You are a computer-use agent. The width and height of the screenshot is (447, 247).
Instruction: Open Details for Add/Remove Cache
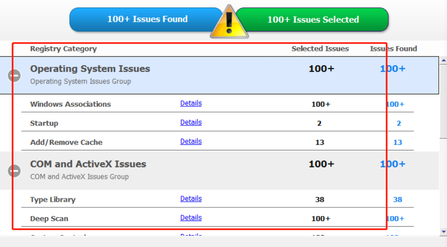(x=191, y=141)
